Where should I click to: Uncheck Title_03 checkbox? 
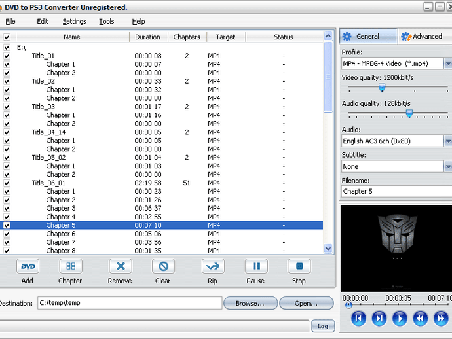click(x=7, y=107)
